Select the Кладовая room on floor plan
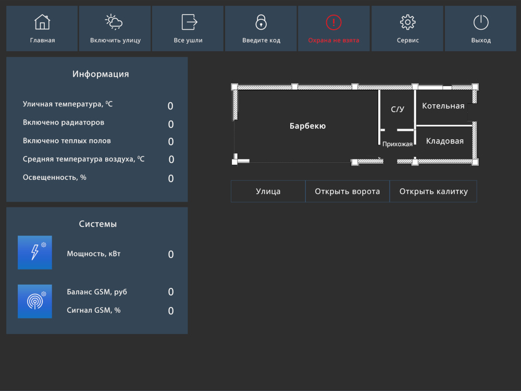Viewport: 521px width, 391px height. tap(444, 141)
